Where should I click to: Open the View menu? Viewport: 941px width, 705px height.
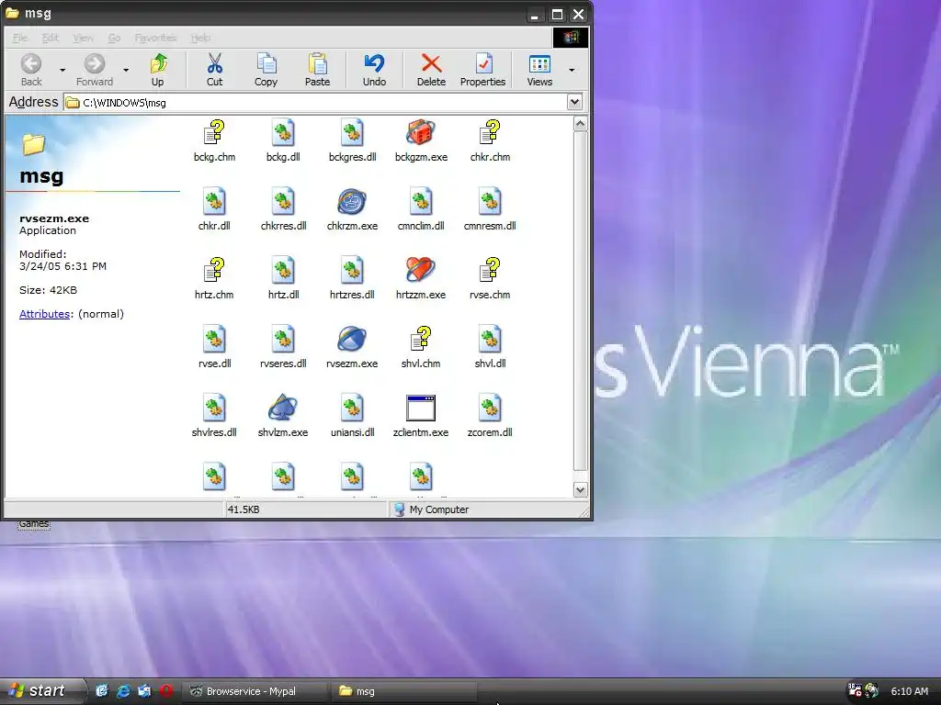[83, 38]
